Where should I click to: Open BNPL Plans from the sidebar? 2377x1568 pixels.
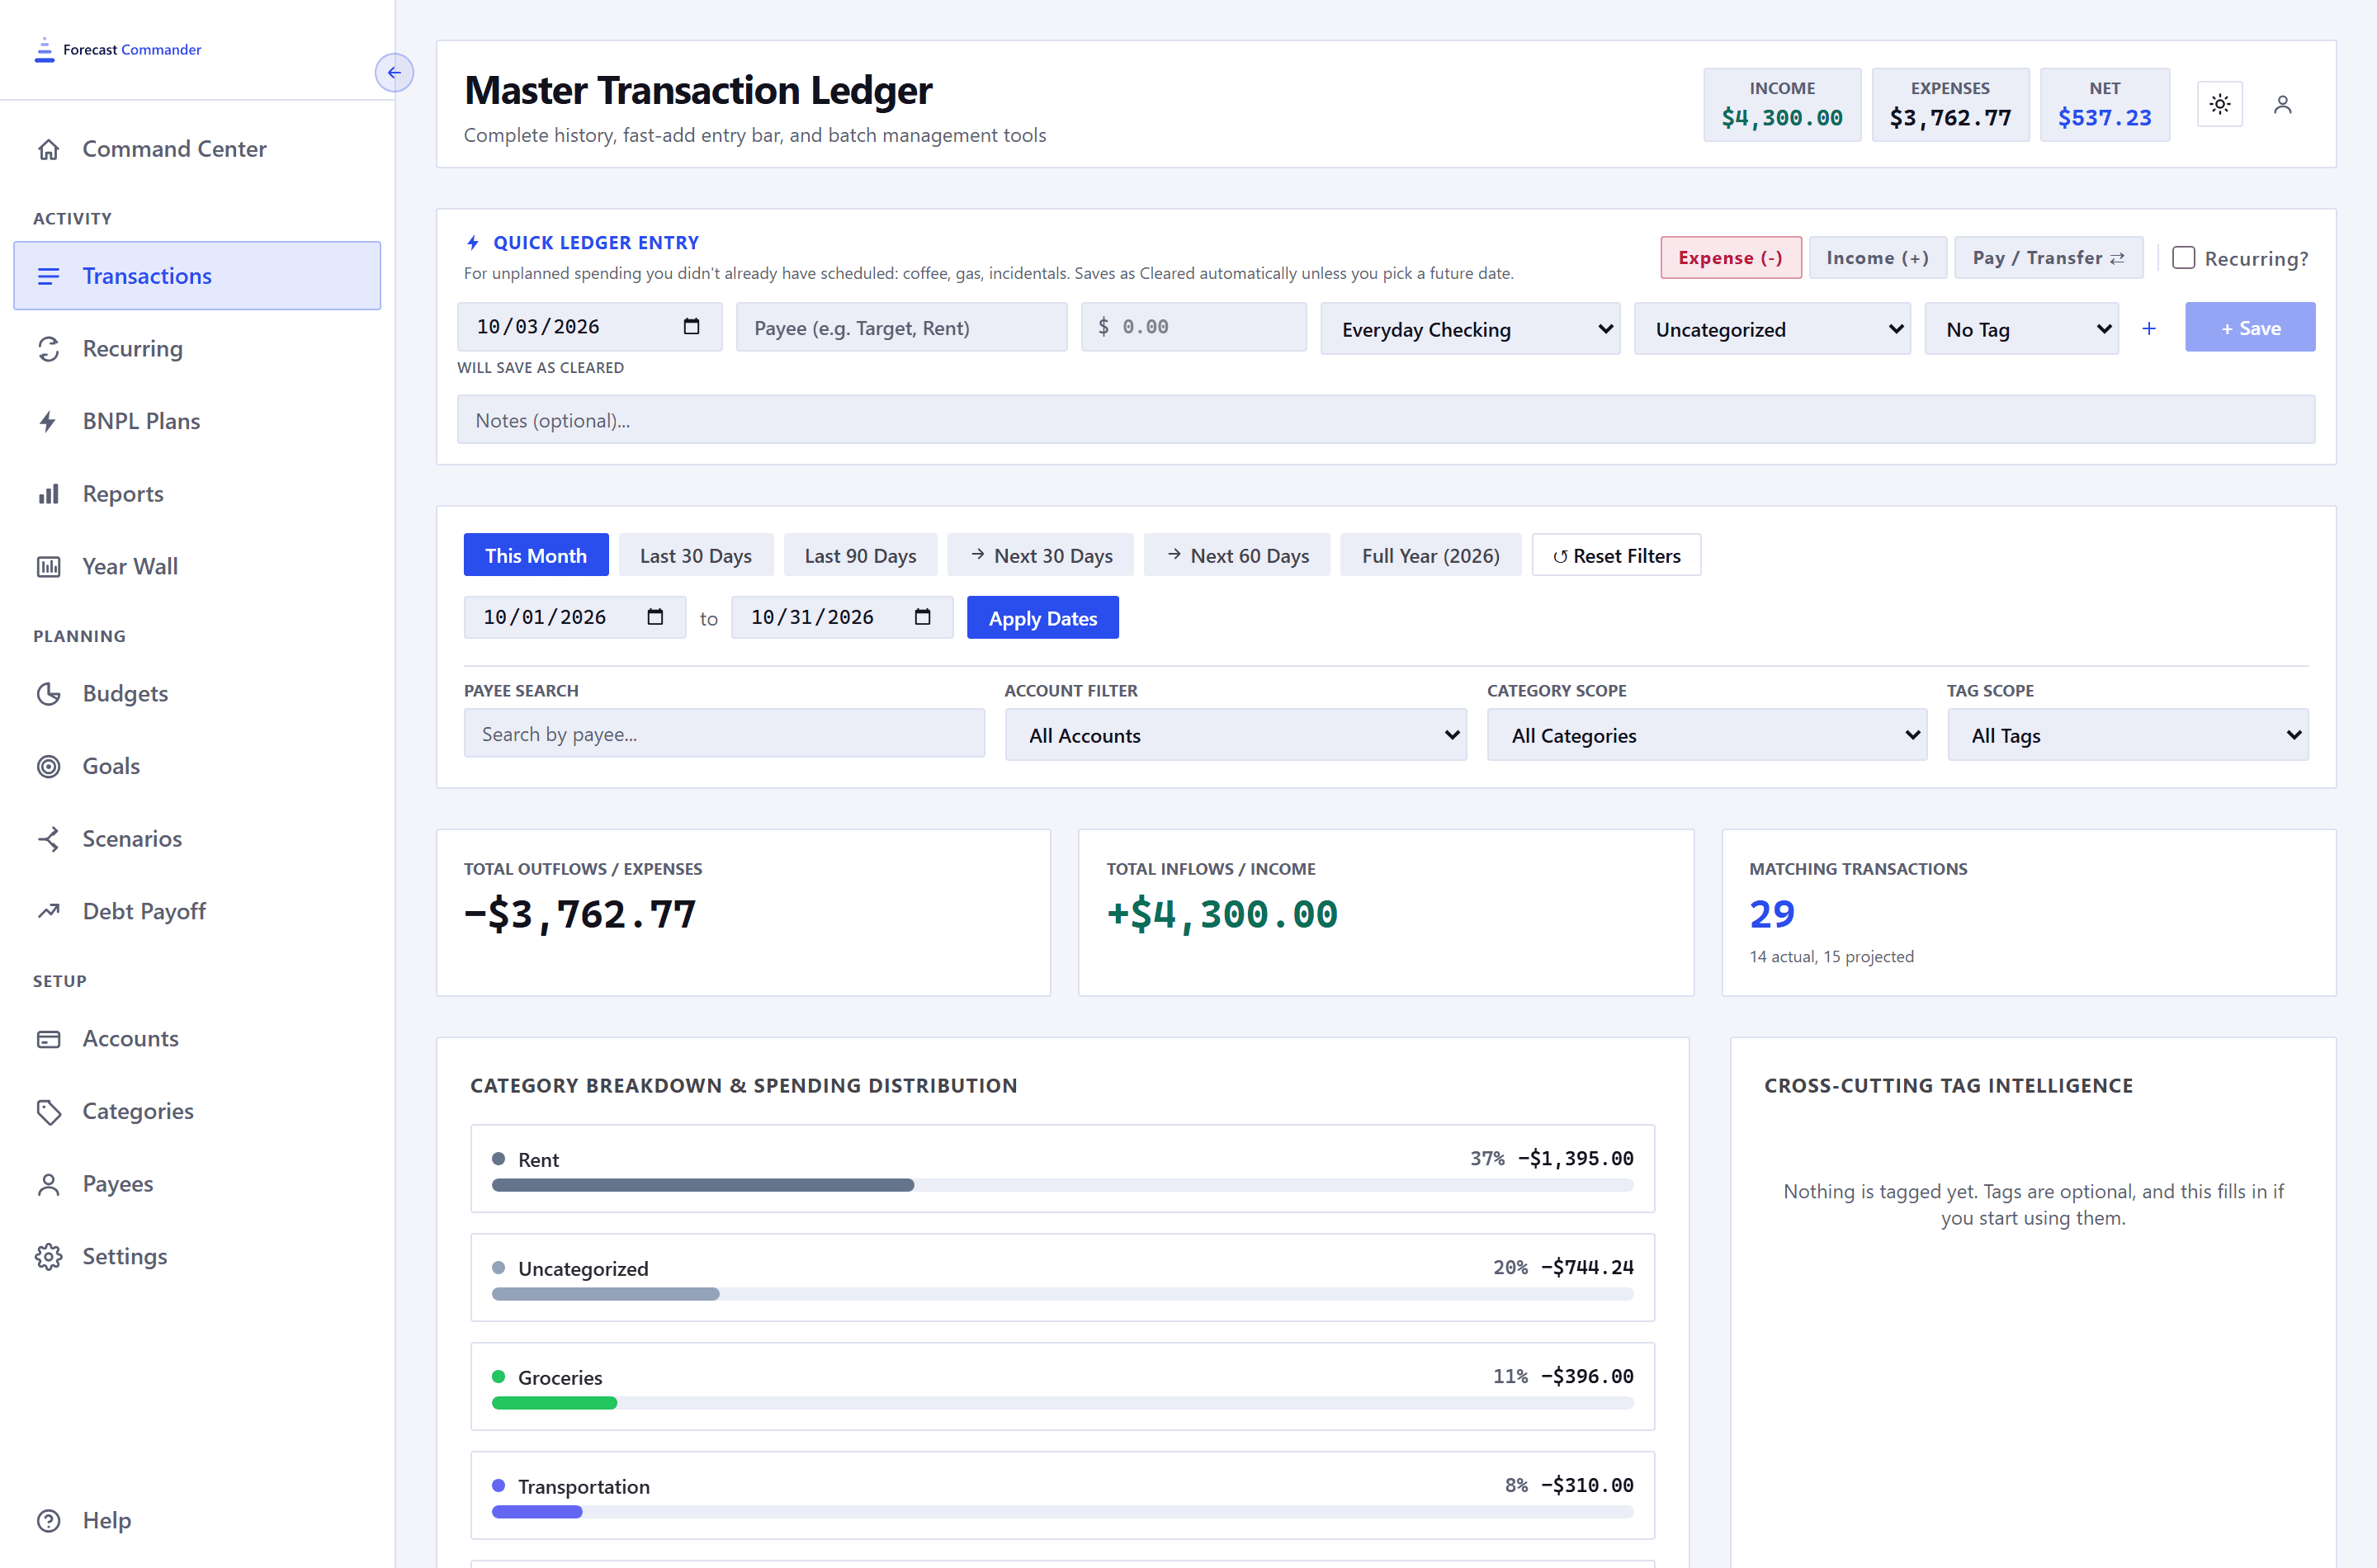tap(197, 421)
